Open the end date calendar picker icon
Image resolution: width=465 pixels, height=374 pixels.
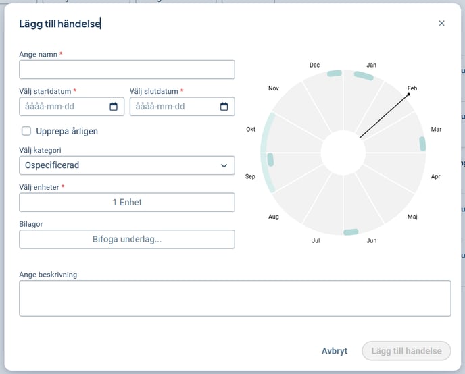224,107
